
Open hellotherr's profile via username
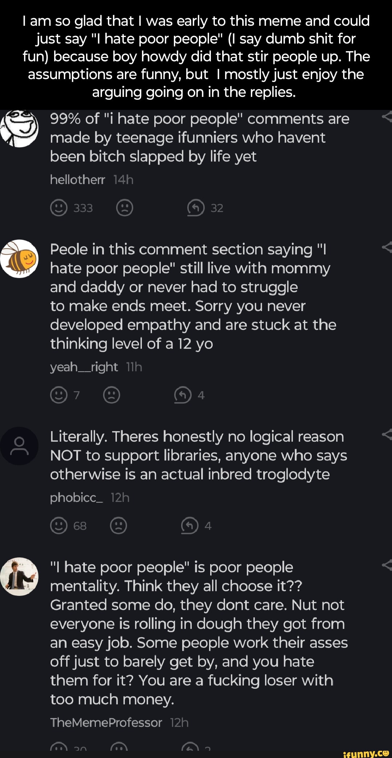point(77,180)
